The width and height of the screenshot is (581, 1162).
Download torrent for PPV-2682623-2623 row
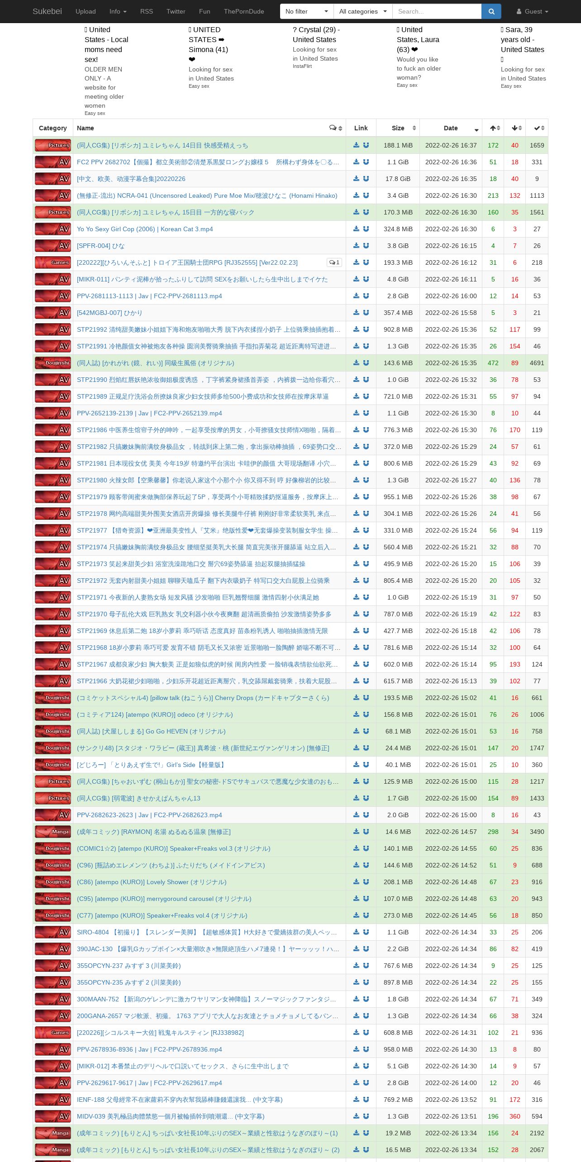[x=356, y=815]
